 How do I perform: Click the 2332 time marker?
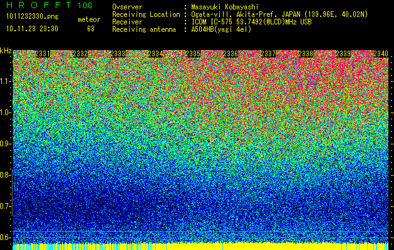coord(80,54)
